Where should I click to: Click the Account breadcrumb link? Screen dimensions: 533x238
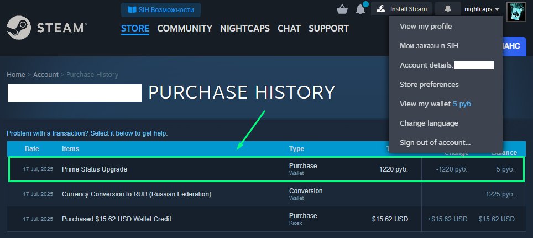(45, 75)
